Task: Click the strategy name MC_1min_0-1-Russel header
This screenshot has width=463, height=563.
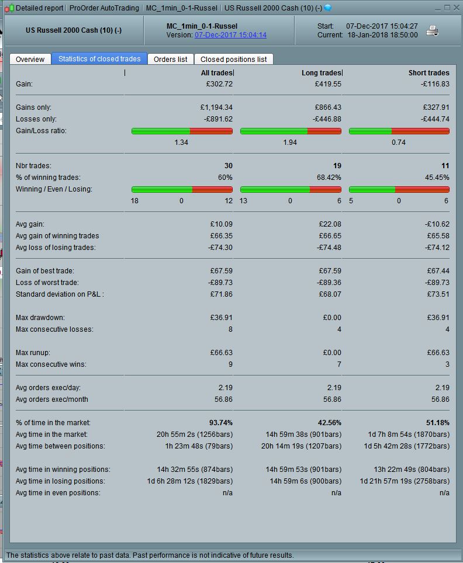Action: (202, 26)
